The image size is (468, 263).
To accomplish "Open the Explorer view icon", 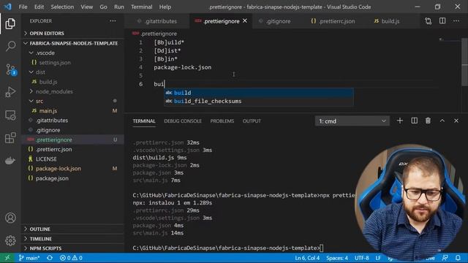I will click(10, 24).
